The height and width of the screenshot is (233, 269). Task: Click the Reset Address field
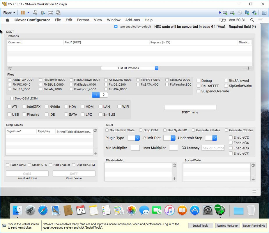click(x=27, y=174)
